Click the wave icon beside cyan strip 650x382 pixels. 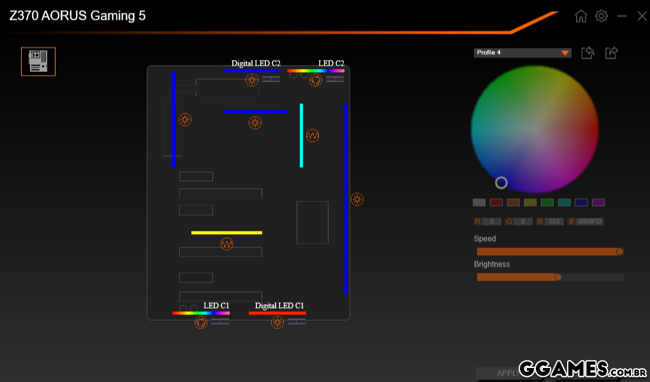click(312, 136)
